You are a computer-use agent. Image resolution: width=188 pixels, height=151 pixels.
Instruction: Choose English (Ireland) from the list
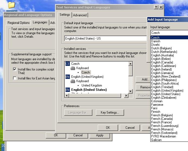coord(169,69)
